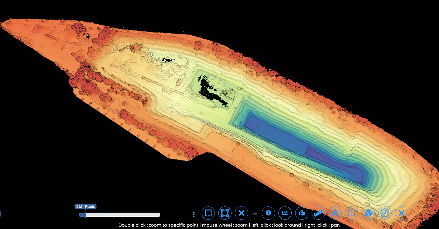
Task: Select dotted-square area tool beside compass icon
Action: coord(352,213)
